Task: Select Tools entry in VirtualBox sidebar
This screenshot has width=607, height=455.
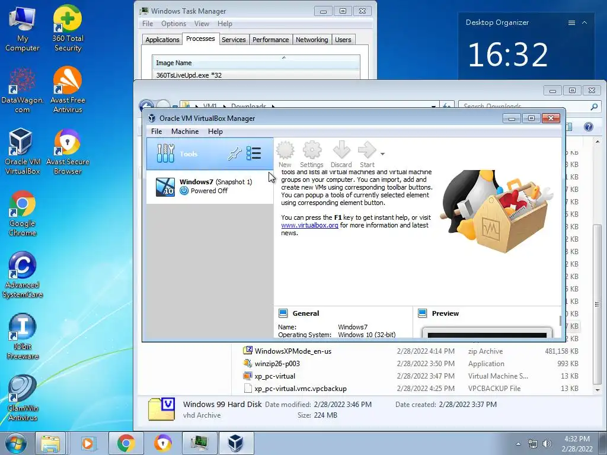Action: coord(210,153)
